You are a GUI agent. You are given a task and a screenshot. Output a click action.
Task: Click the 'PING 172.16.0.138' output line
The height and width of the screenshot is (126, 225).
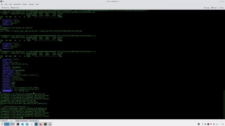point(19,102)
